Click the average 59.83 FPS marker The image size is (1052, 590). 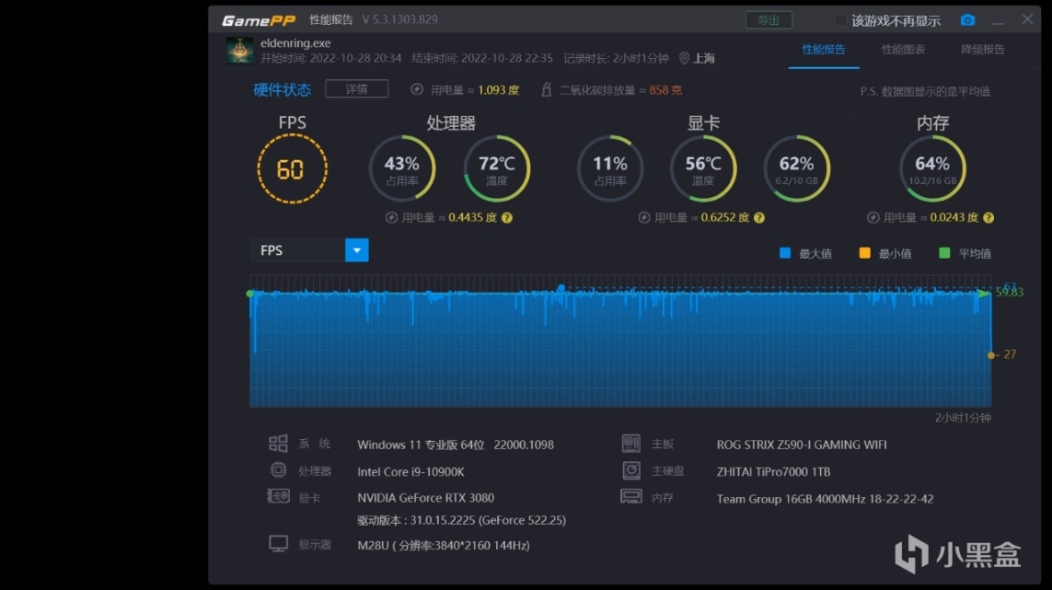pos(984,294)
